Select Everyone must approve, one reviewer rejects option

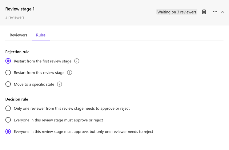pos(8,132)
